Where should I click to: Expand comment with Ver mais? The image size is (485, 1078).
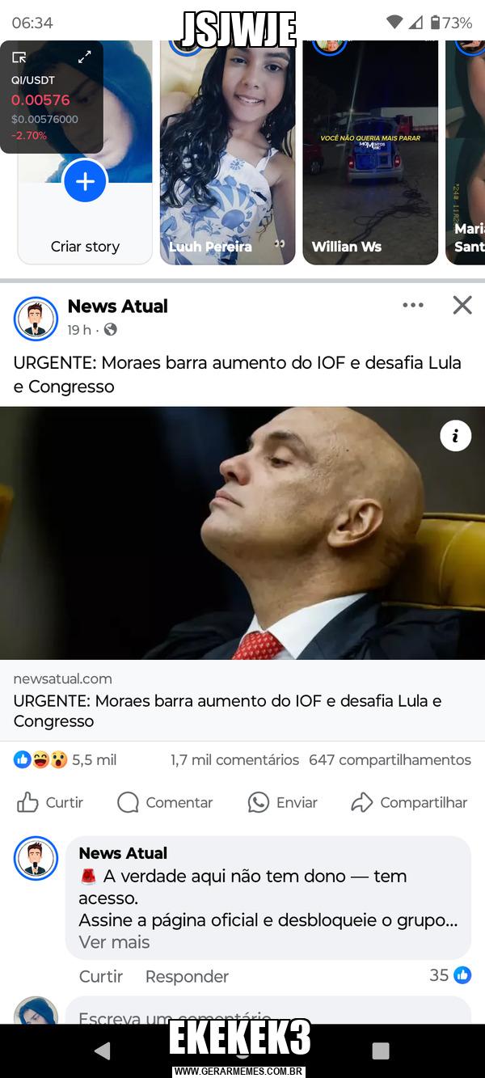click(114, 942)
